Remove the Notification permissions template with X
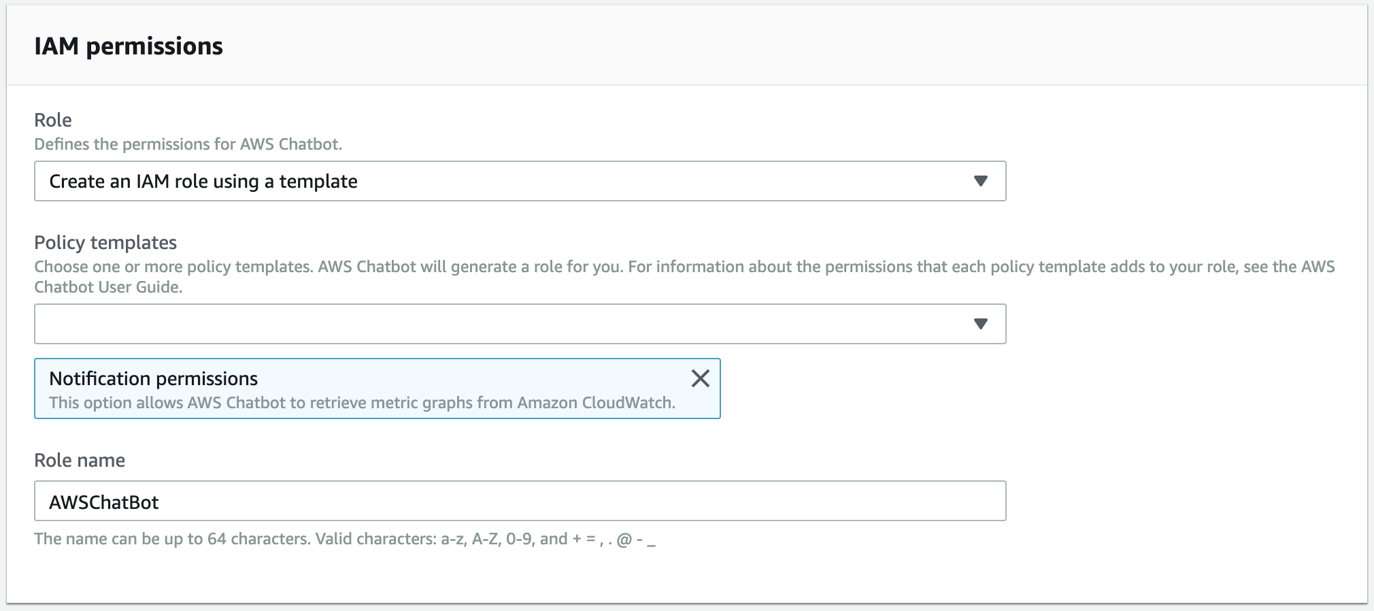This screenshot has height=611, width=1374. [x=700, y=378]
